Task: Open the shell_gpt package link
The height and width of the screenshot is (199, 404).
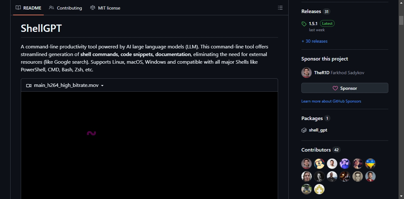Action: coord(318,130)
